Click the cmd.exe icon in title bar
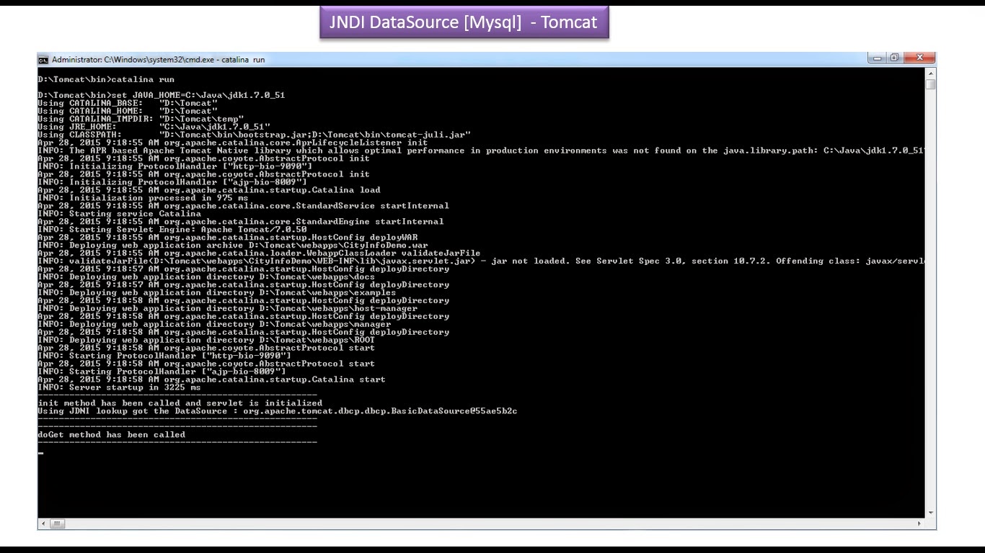 coord(43,60)
